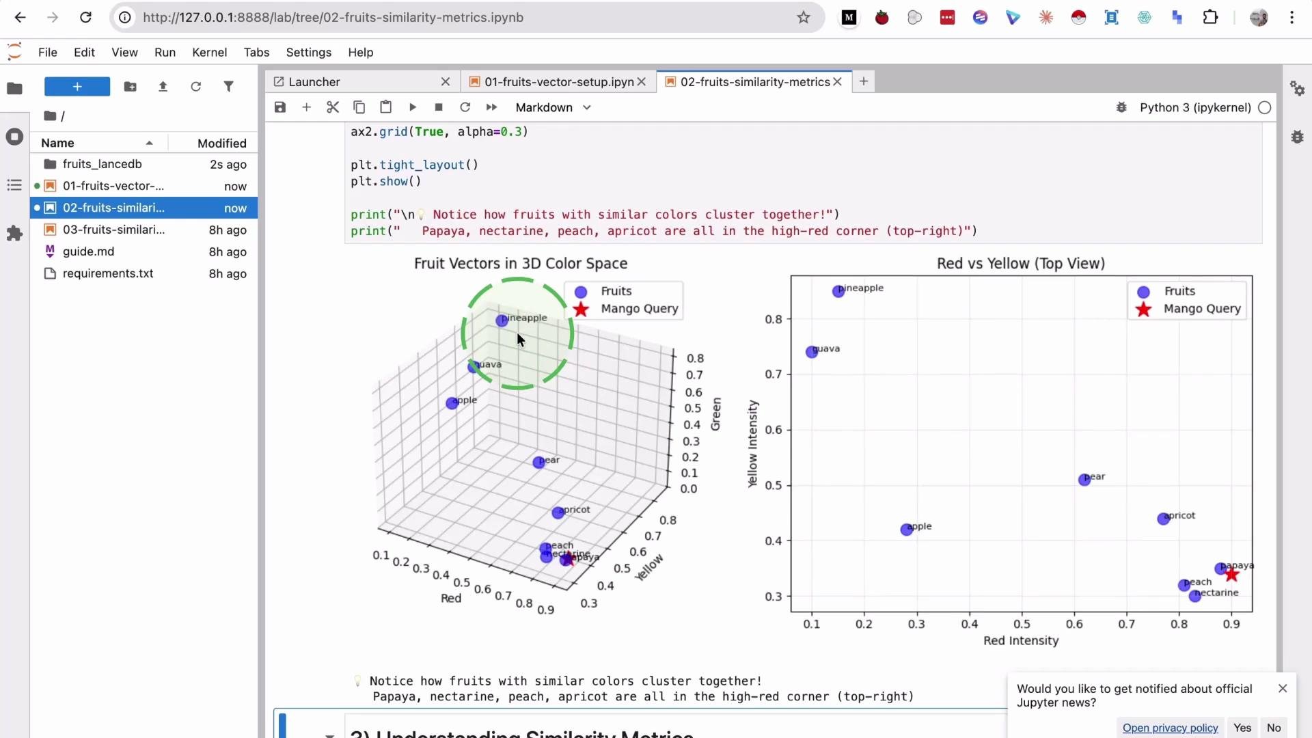The image size is (1312, 738).
Task: Click the root folder breadcrumb icon
Action: 50,116
